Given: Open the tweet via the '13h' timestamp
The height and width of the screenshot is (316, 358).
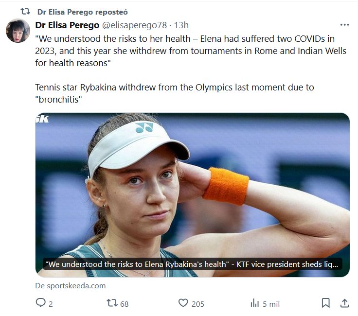Looking at the screenshot, I should [x=181, y=25].
